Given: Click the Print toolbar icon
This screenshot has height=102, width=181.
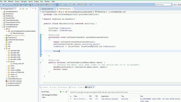Looking at the screenshot, I should pyautogui.click(x=11, y=5).
